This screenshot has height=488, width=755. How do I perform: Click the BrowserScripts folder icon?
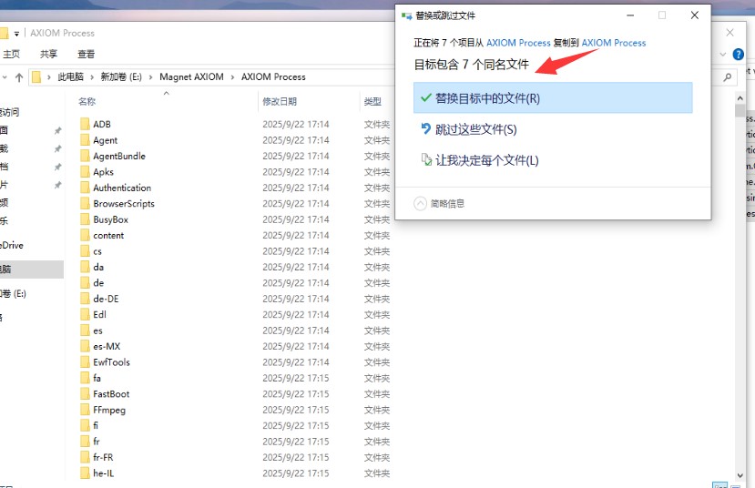[x=85, y=203]
